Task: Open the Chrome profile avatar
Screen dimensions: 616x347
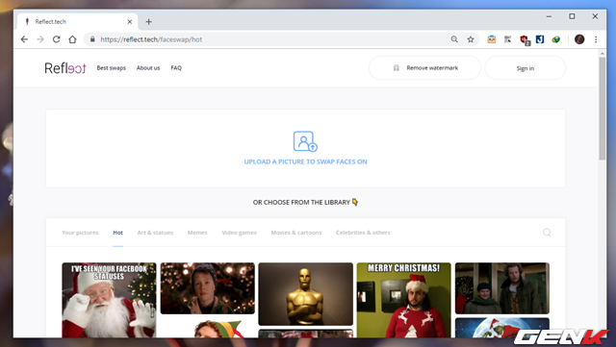Action: click(579, 39)
